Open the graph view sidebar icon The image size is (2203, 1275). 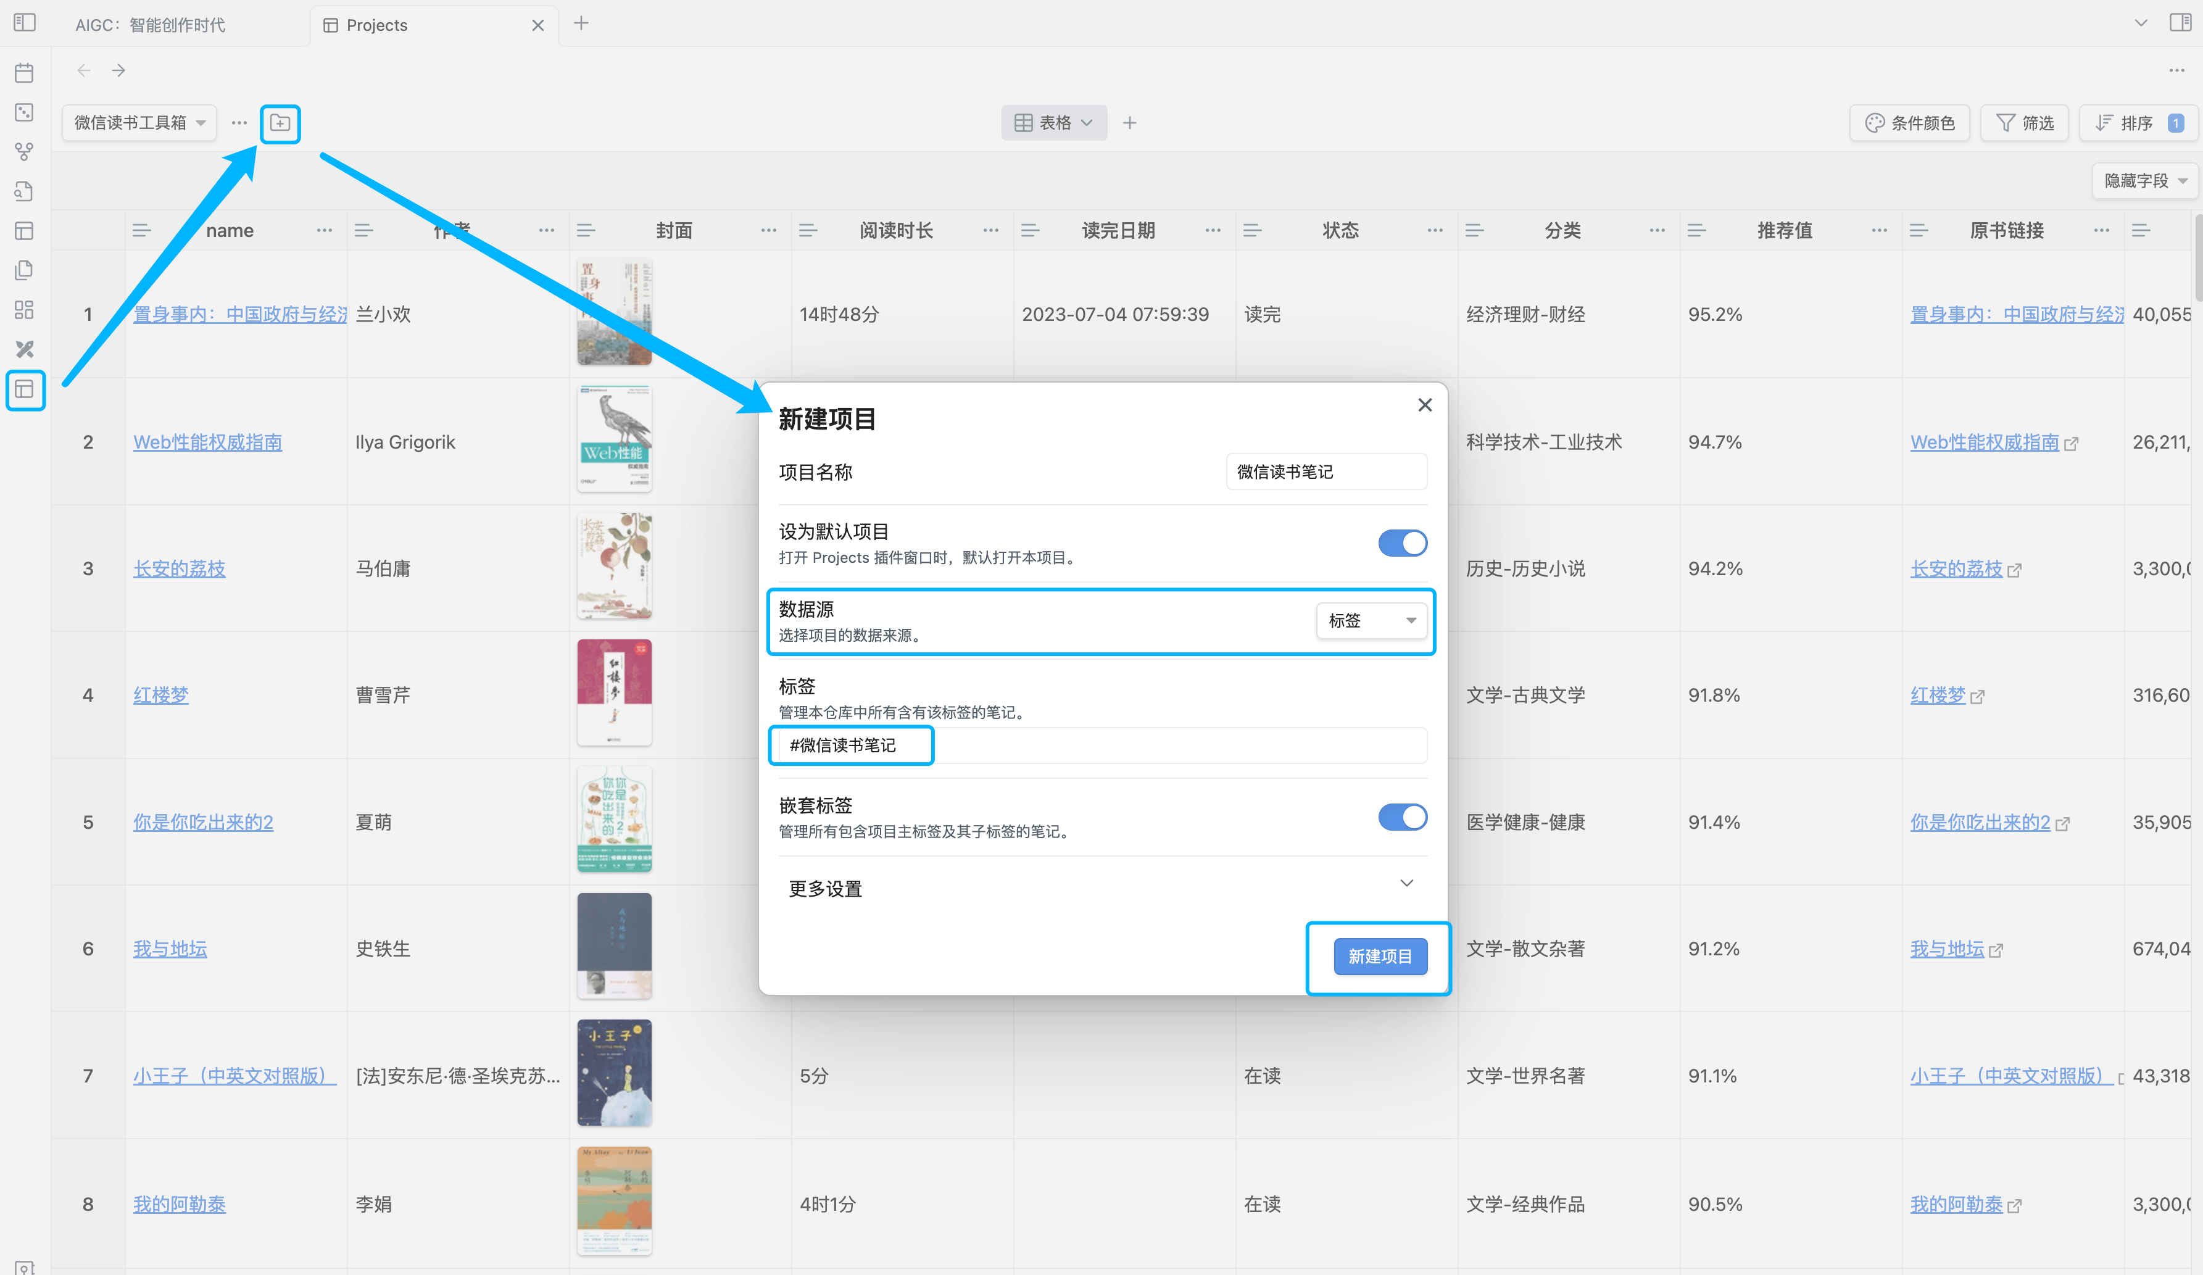pyautogui.click(x=25, y=151)
